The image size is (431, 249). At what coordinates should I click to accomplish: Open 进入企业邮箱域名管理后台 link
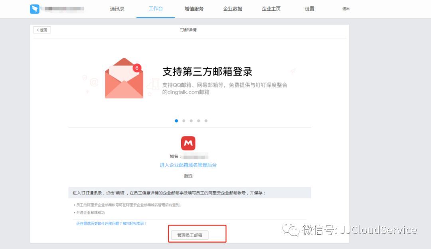click(x=188, y=165)
